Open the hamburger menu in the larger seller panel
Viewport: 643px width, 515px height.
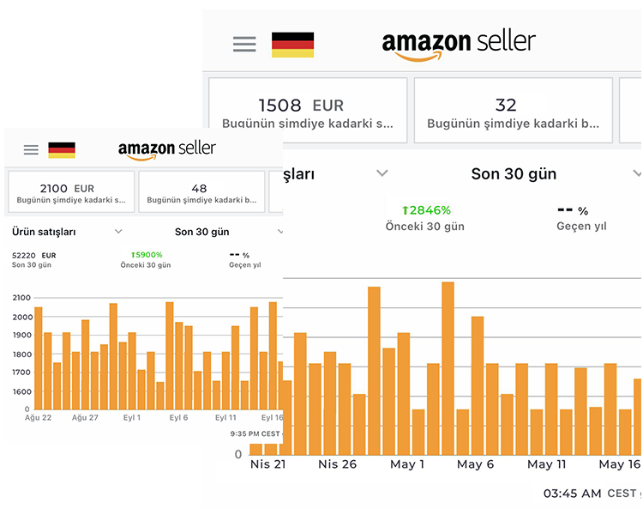244,45
